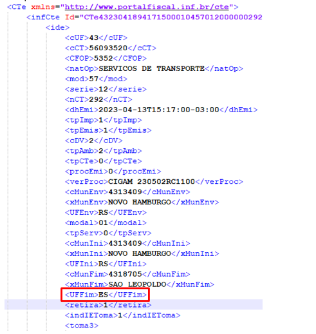Click the CTe root element tag name
This screenshot has height=334, width=316.
(19, 7)
